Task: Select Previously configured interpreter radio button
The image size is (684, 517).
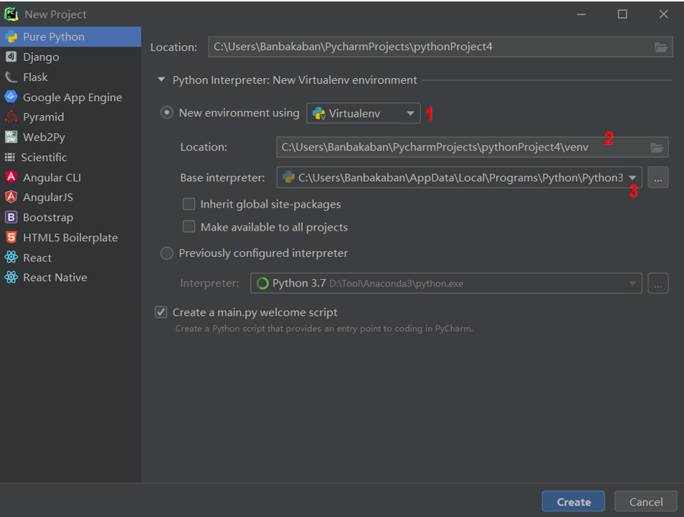Action: point(166,253)
